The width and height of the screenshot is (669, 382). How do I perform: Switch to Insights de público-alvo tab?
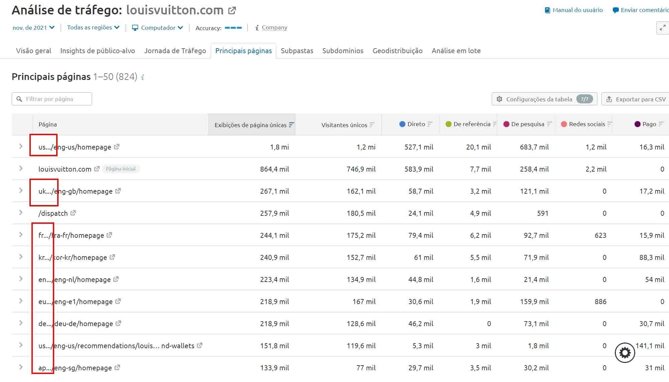pyautogui.click(x=97, y=51)
